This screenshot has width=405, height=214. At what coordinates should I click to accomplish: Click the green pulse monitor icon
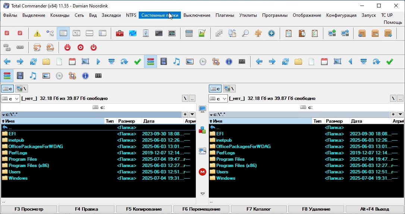[x=172, y=33]
